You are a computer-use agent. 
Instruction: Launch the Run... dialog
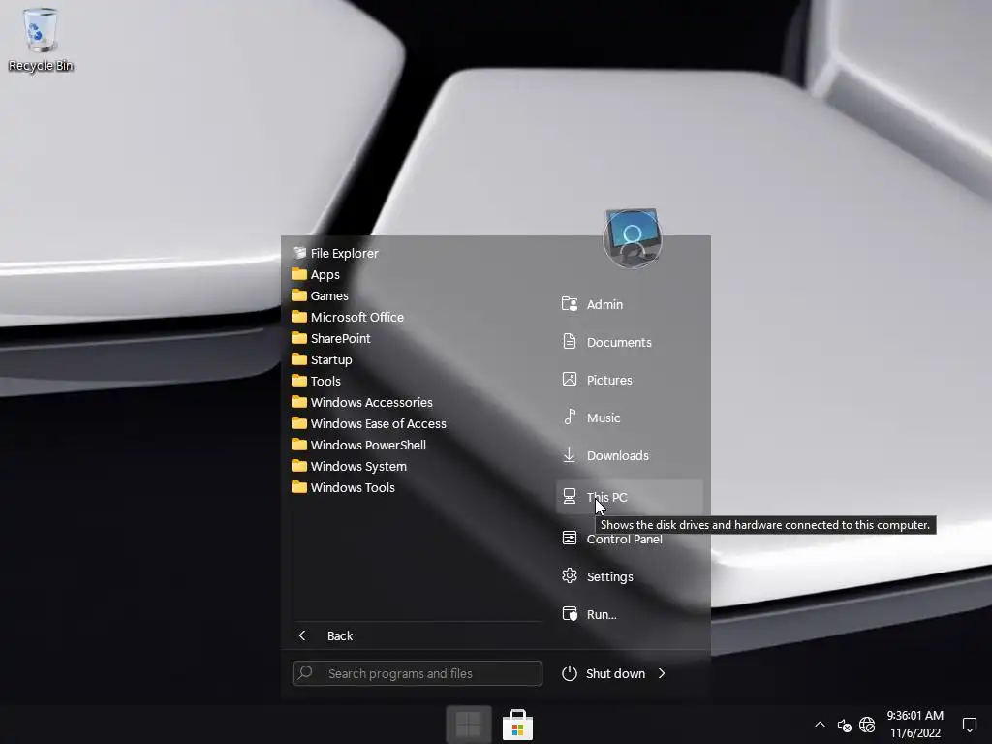[x=630, y=614]
